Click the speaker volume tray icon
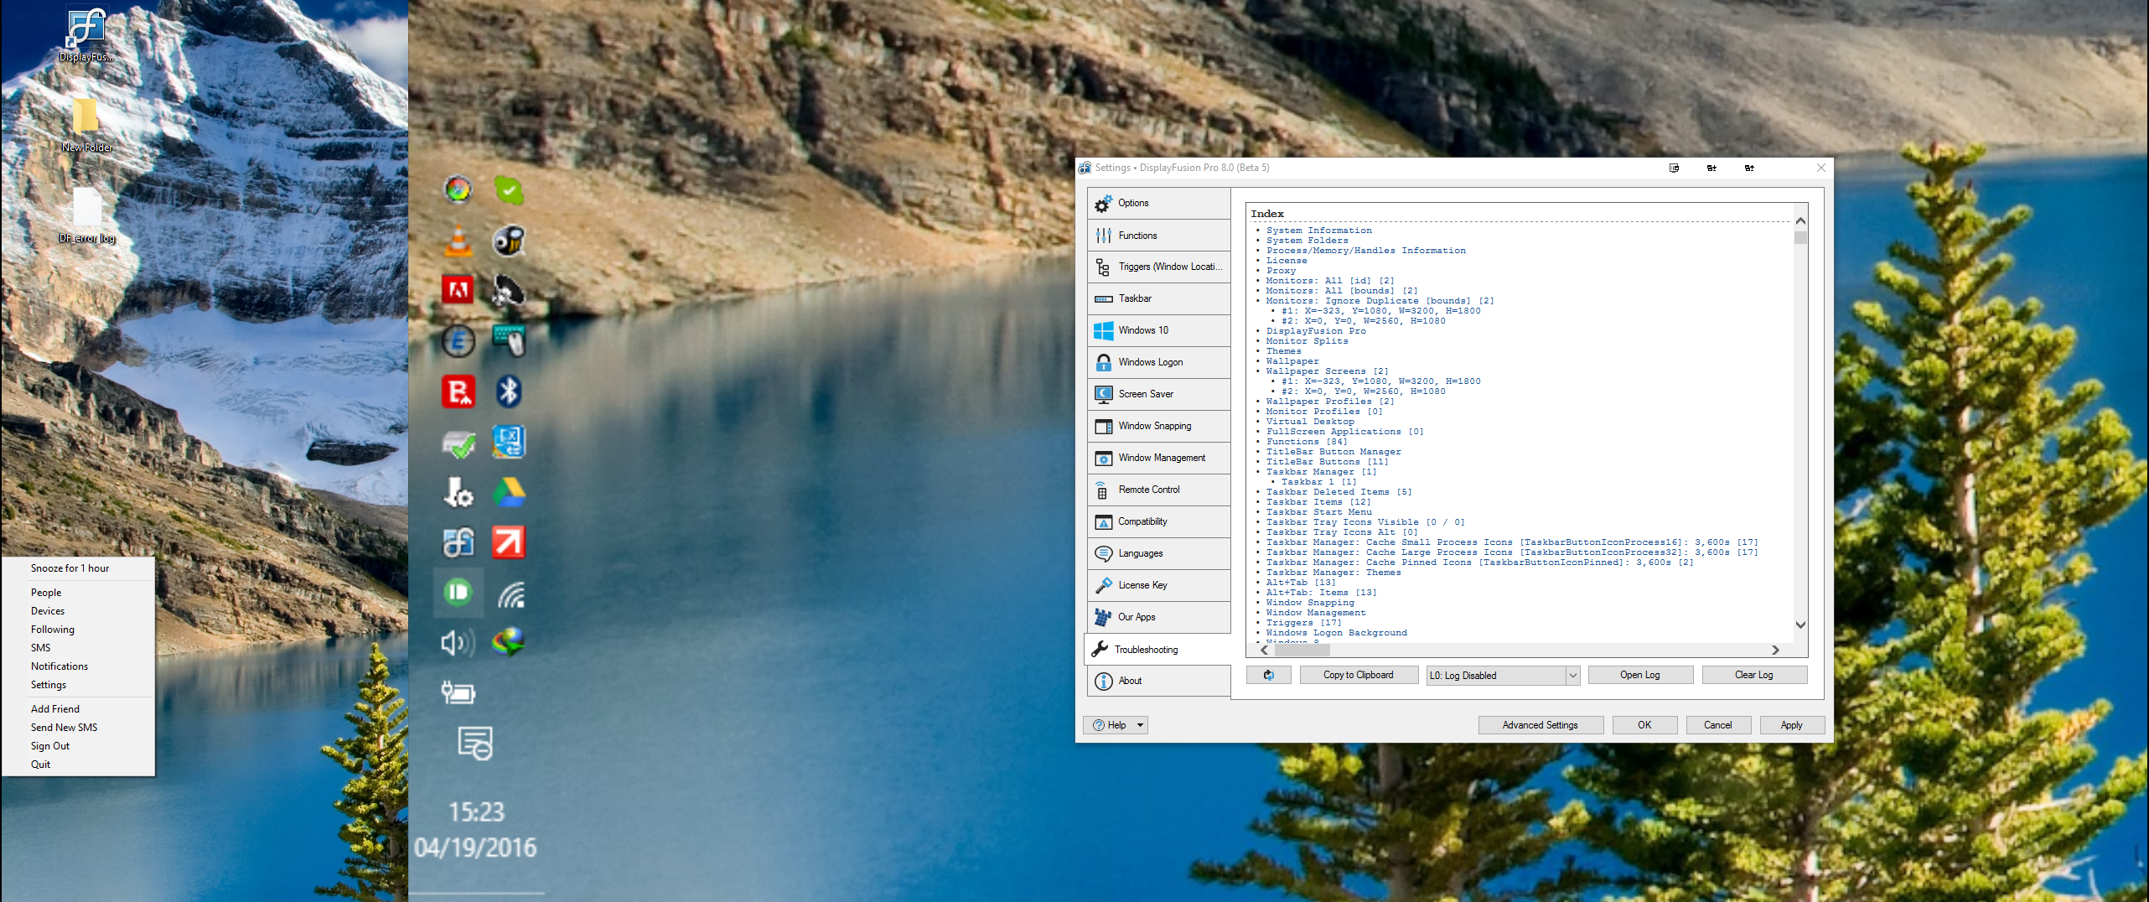 coord(458,643)
